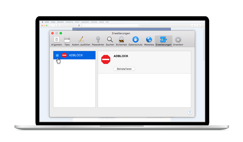The height and width of the screenshot is (142, 243).
Task: Open the Allgemein preferences tab
Action: (57, 41)
